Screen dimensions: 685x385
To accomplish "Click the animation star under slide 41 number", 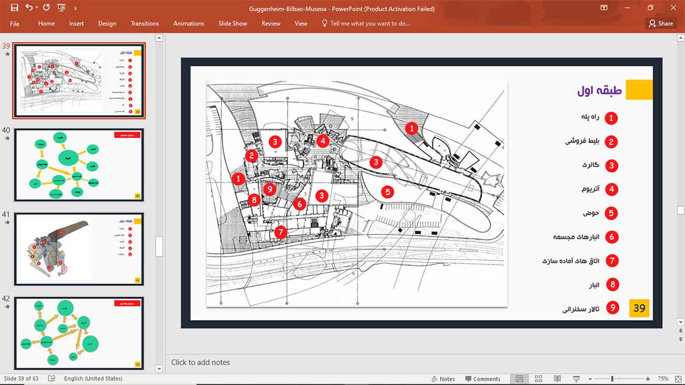I will (8, 222).
